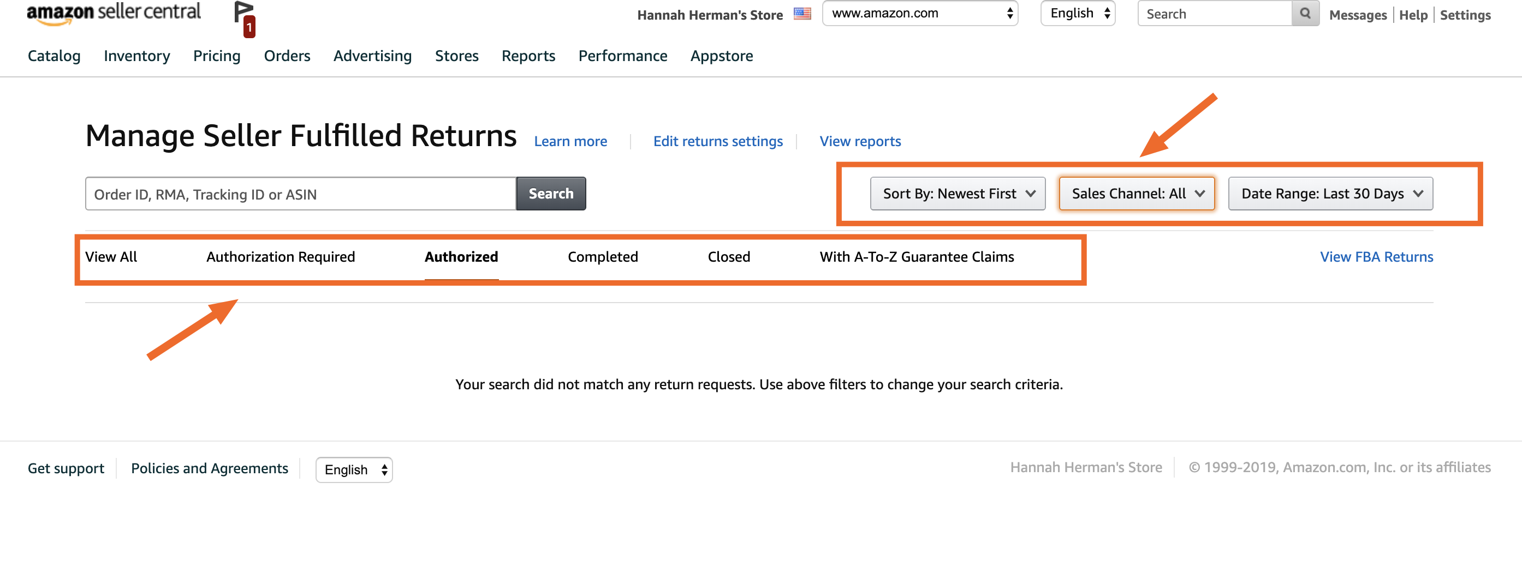Open the Pricing menu
The image size is (1522, 579).
[x=217, y=56]
